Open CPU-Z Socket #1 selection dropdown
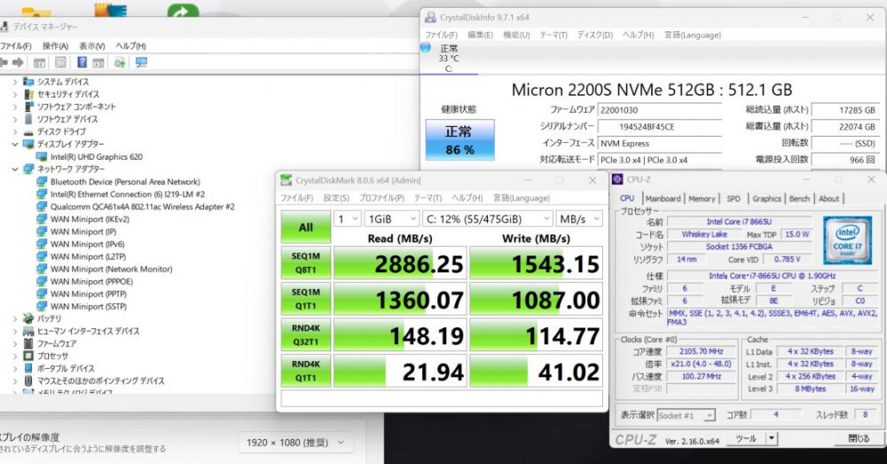 (687, 415)
